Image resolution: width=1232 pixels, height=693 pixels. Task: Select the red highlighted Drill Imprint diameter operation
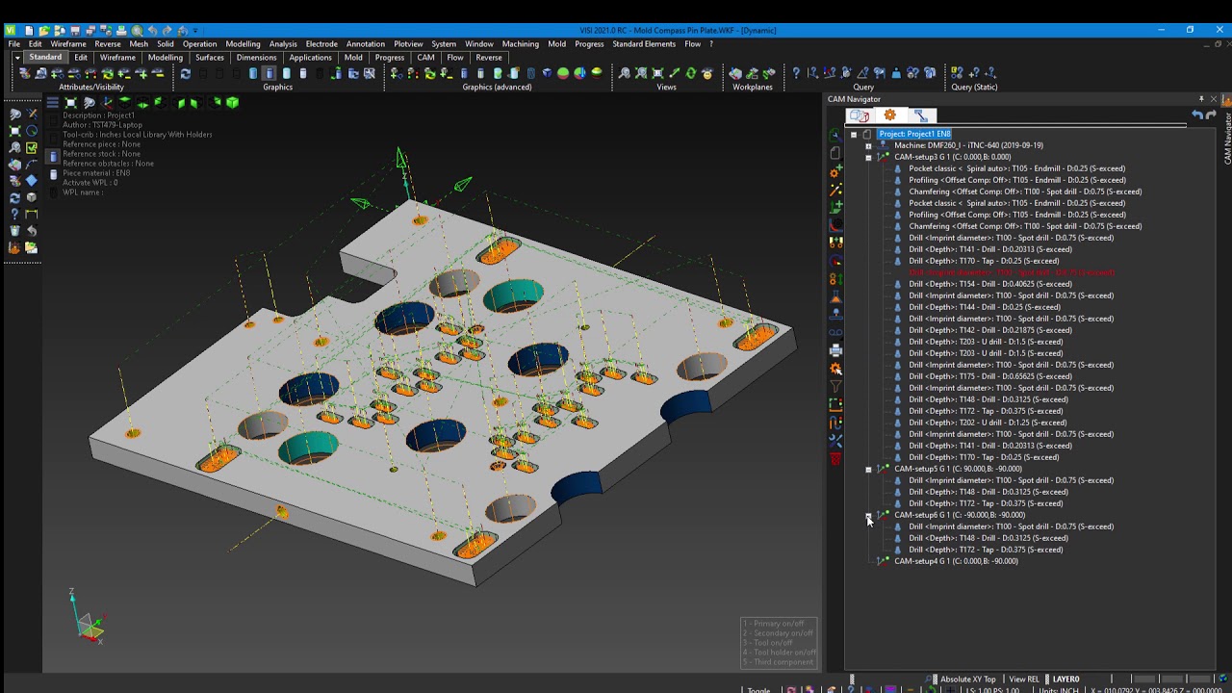click(1012, 272)
